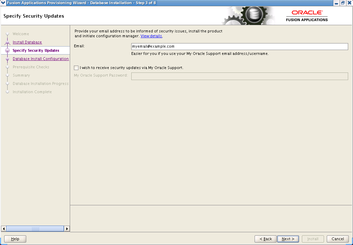Image resolution: width=353 pixels, height=245 pixels.
Task: Go back with the Back button
Action: pos(265,239)
